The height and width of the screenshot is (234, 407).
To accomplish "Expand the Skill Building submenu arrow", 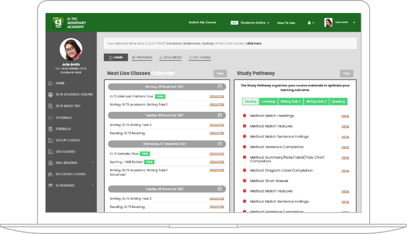I will (x=93, y=162).
